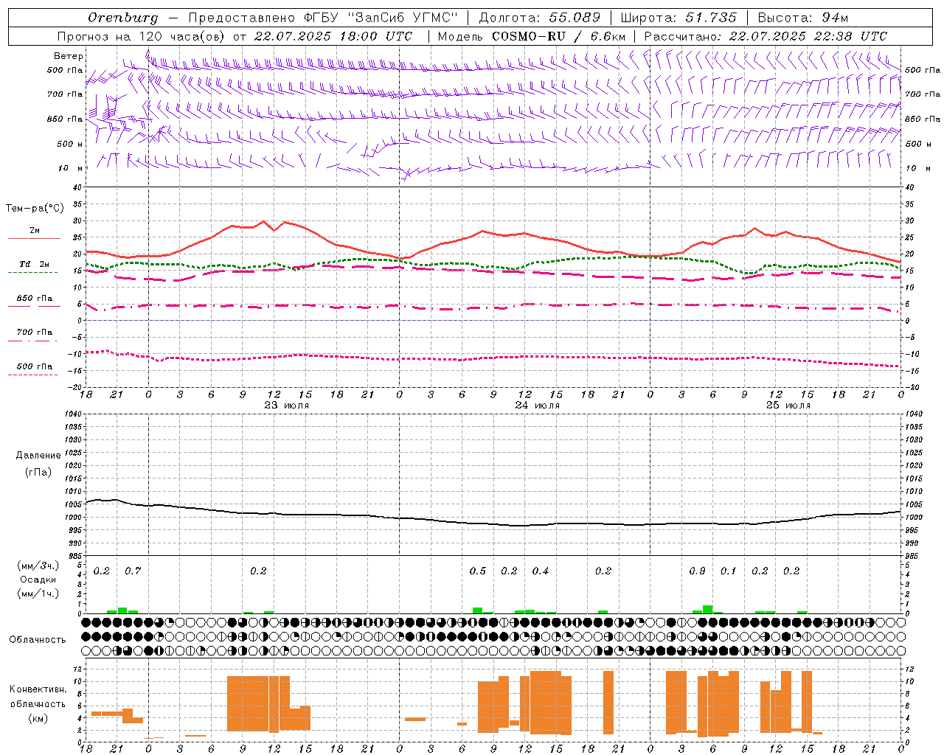The height and width of the screenshot is (755, 944).
Task: Click the station name "Orenburg" in the header
Action: pyautogui.click(x=122, y=18)
